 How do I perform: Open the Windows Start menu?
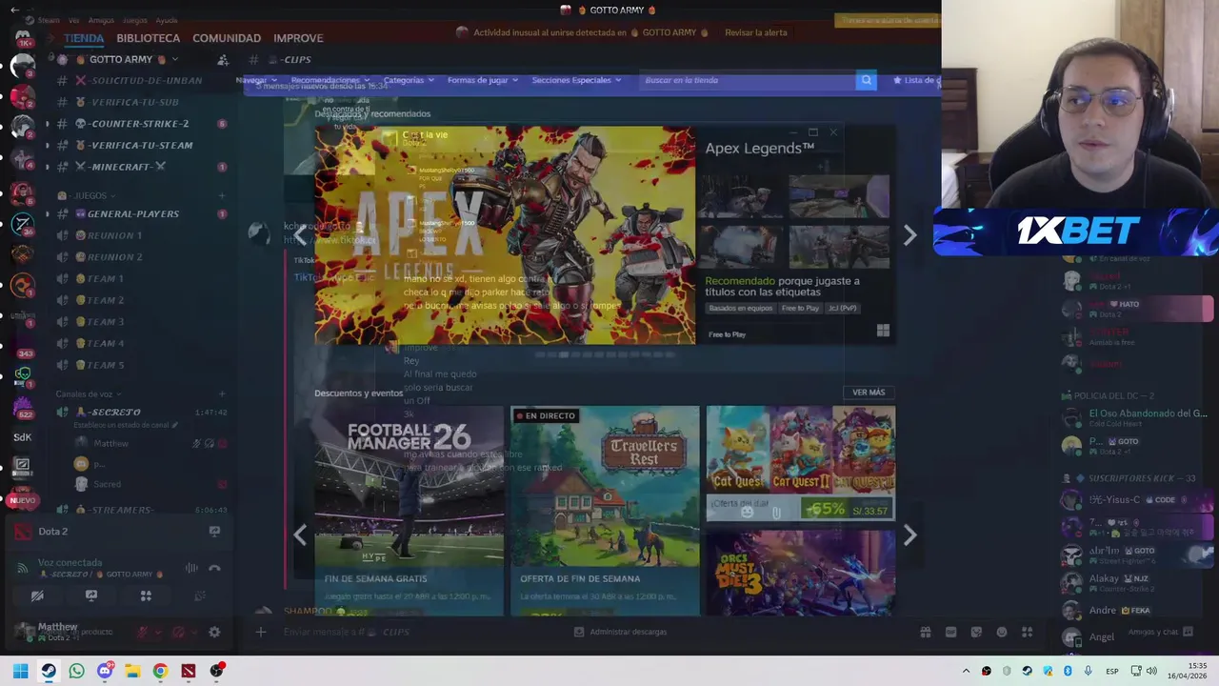pyautogui.click(x=20, y=671)
